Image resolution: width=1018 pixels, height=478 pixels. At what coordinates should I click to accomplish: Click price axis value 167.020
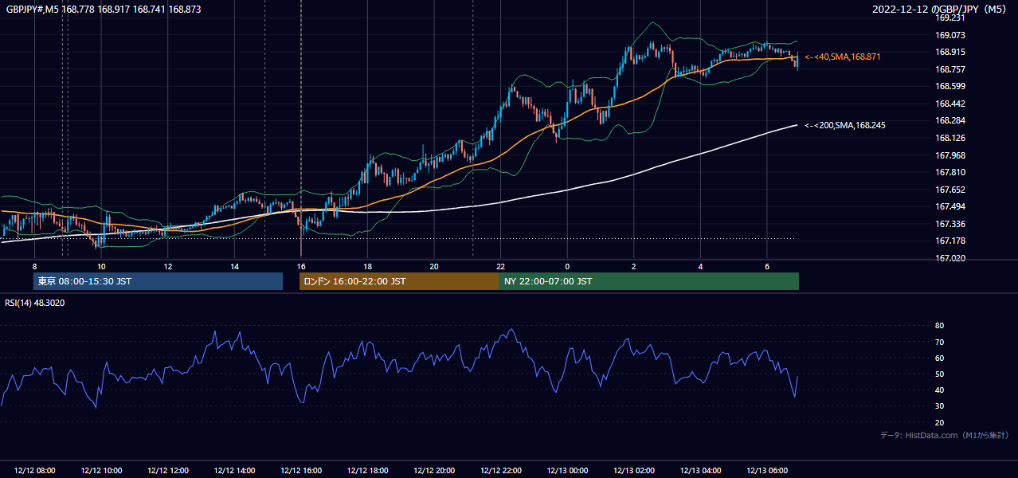[x=949, y=258]
